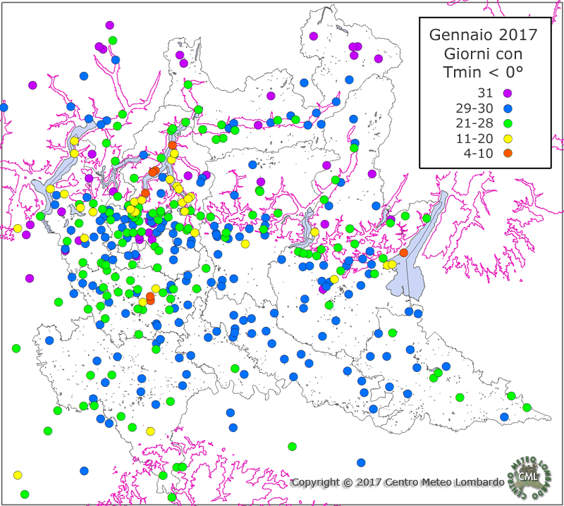564x506 pixels.
Task: Click the '4-10' legend label
Action: pyautogui.click(x=478, y=154)
